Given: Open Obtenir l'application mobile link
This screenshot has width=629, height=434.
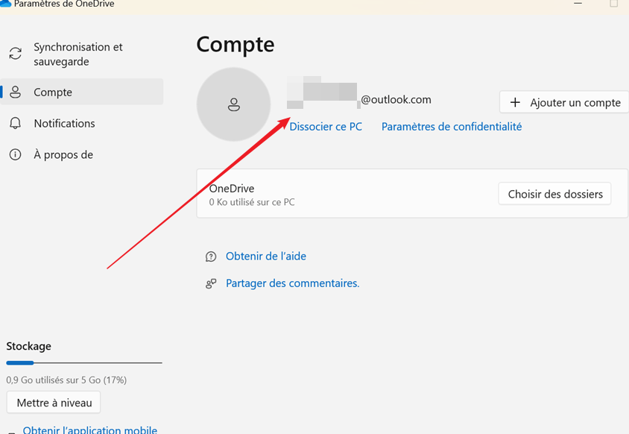Looking at the screenshot, I should (x=90, y=430).
